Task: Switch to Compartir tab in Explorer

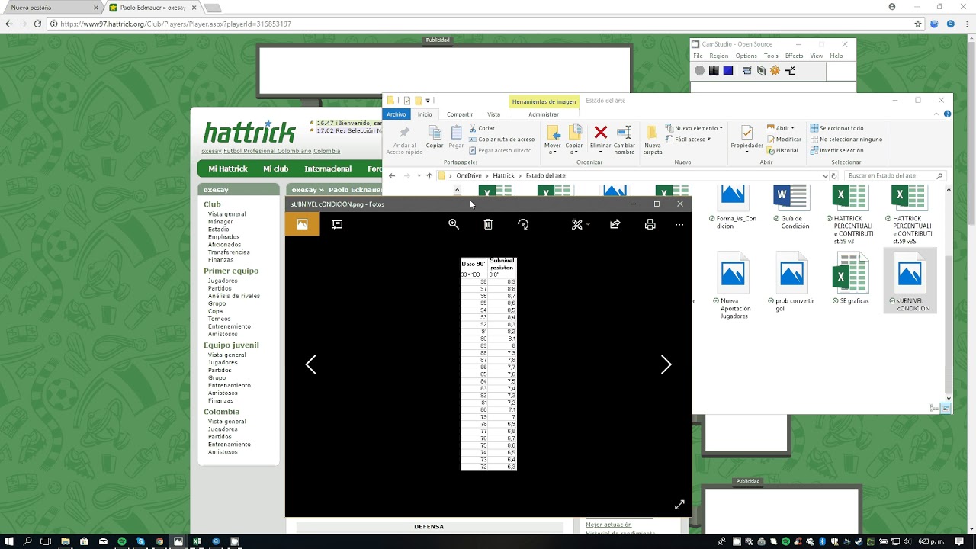Action: (460, 114)
